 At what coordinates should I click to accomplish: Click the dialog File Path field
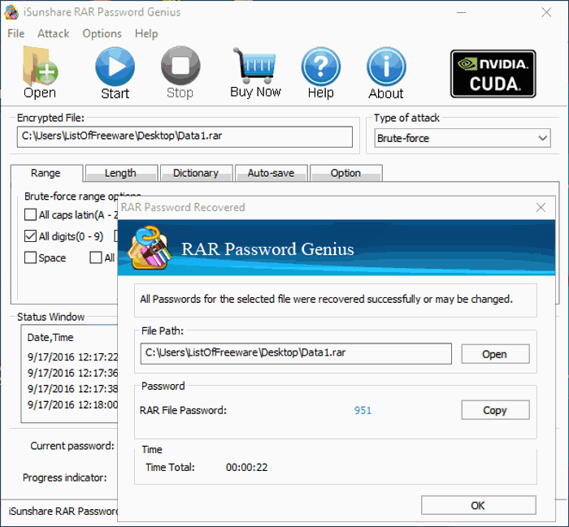pyautogui.click(x=296, y=353)
